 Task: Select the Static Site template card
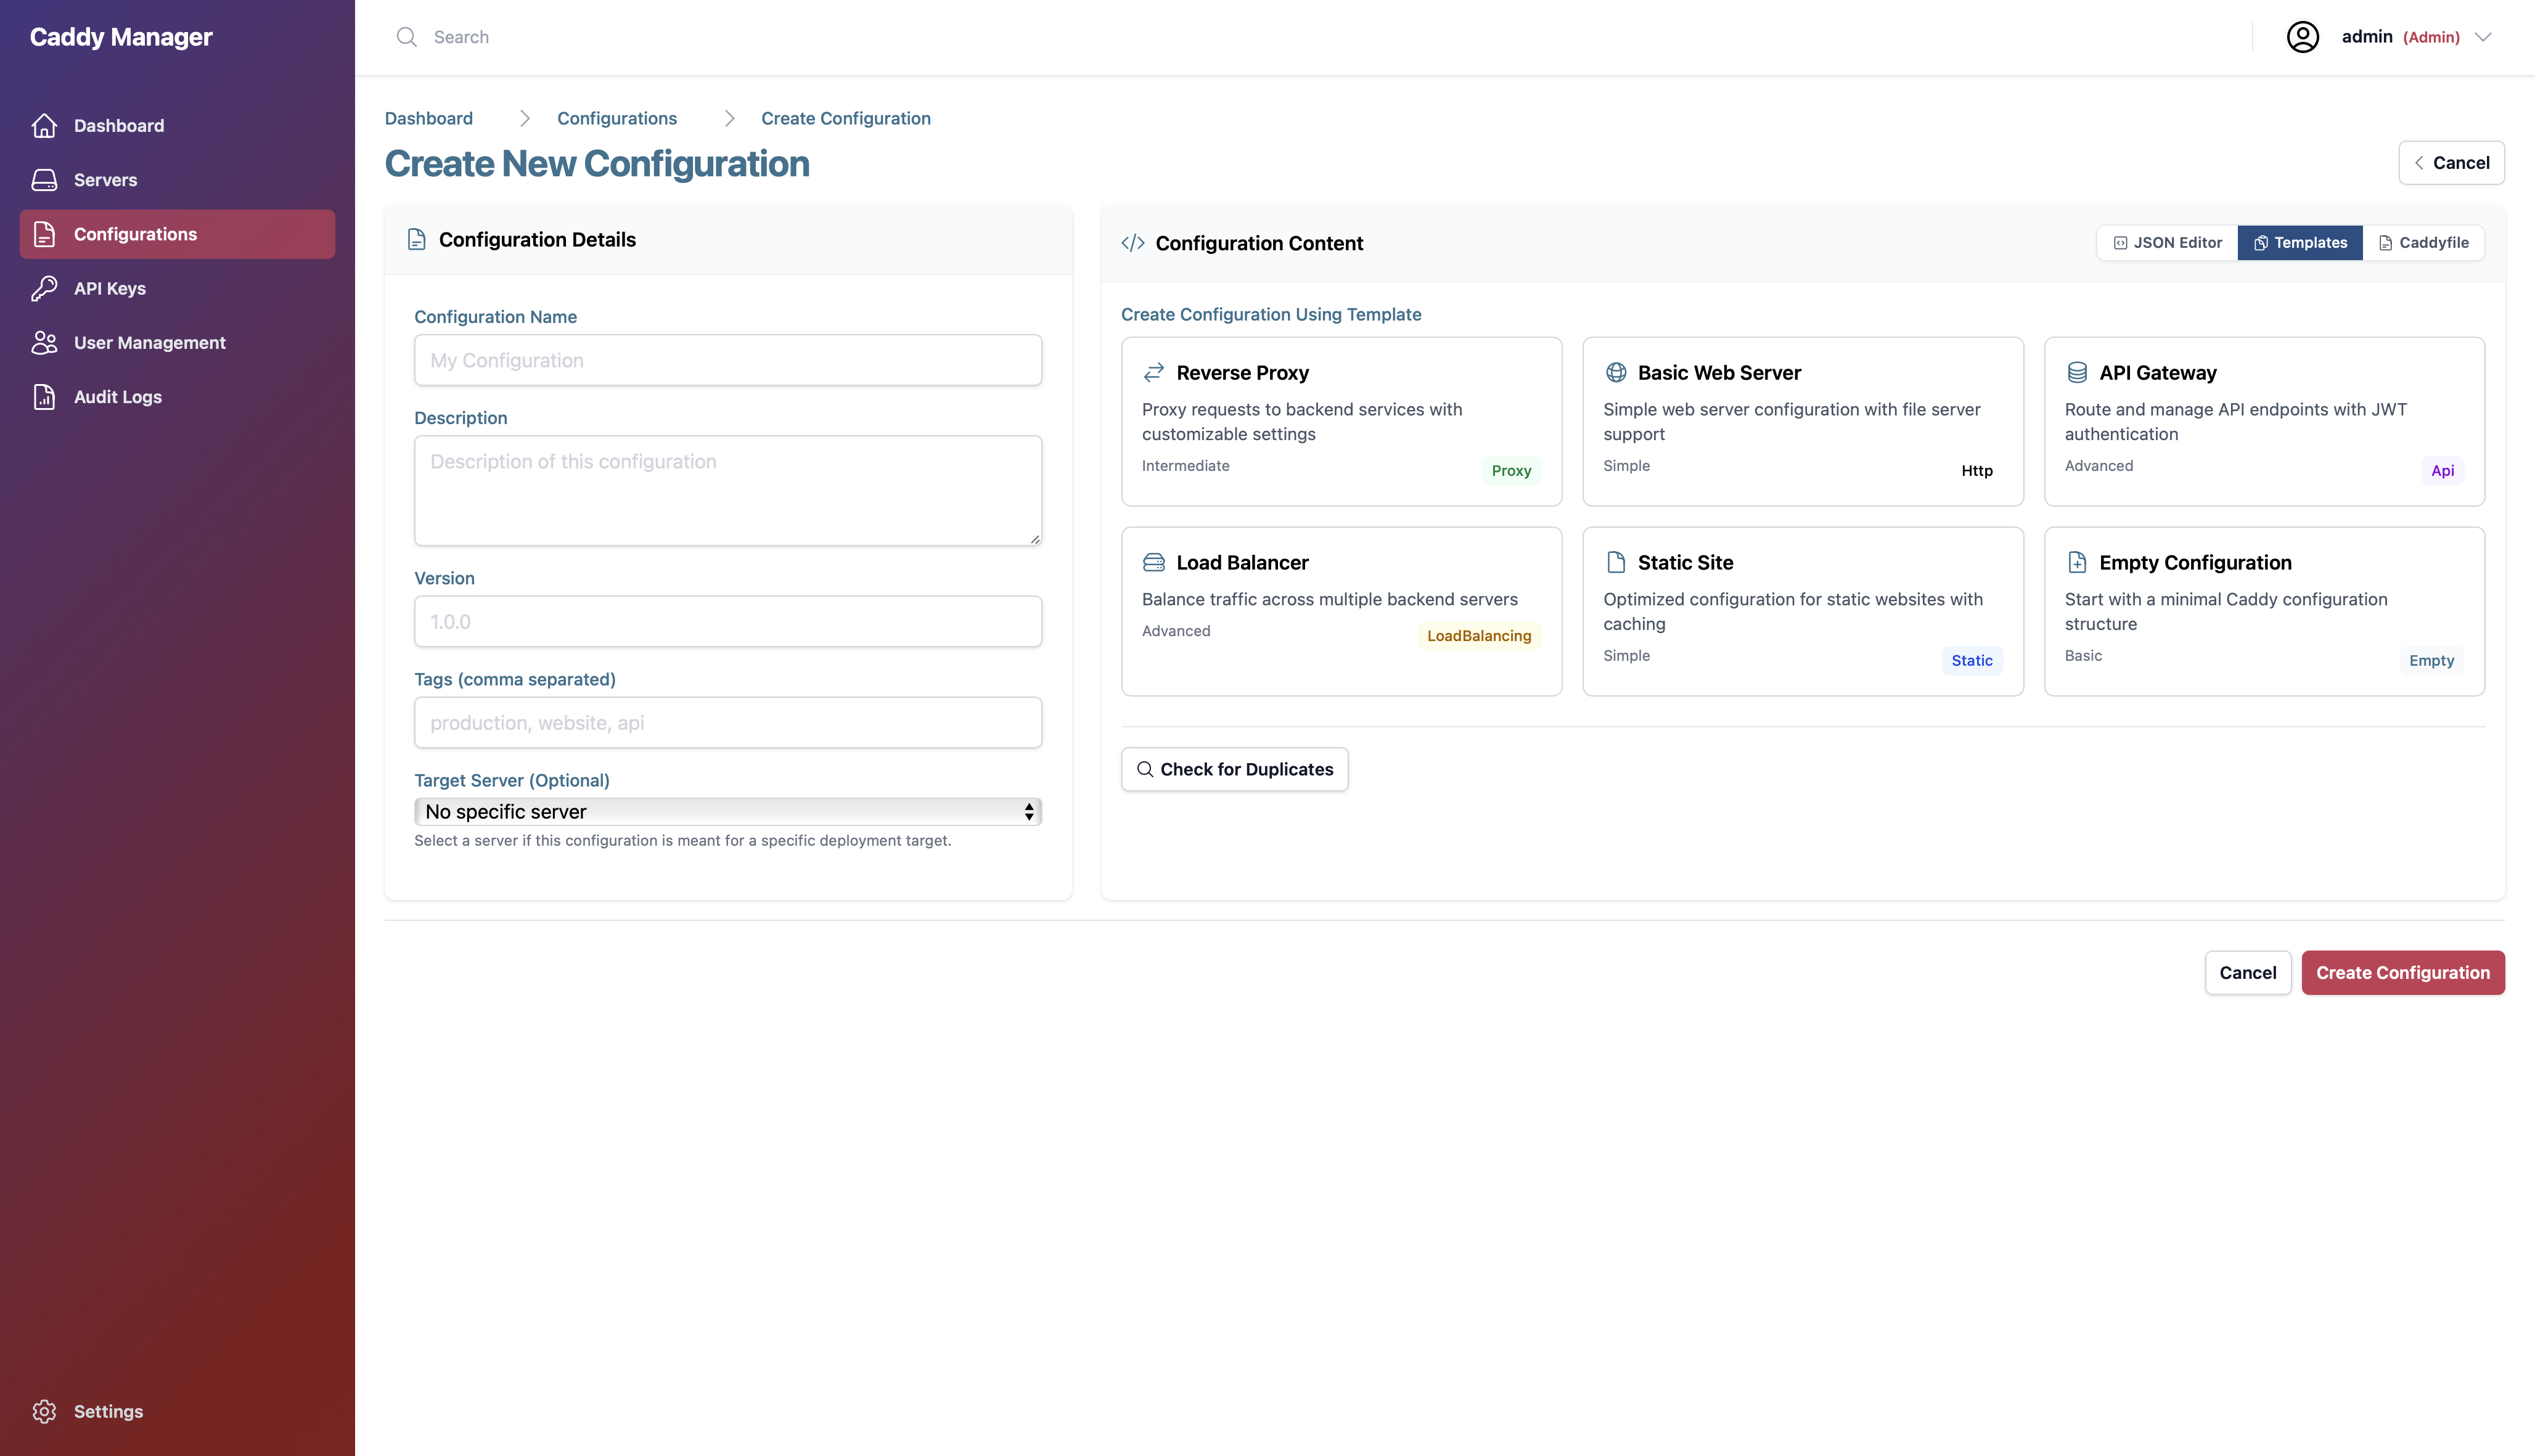click(1802, 610)
